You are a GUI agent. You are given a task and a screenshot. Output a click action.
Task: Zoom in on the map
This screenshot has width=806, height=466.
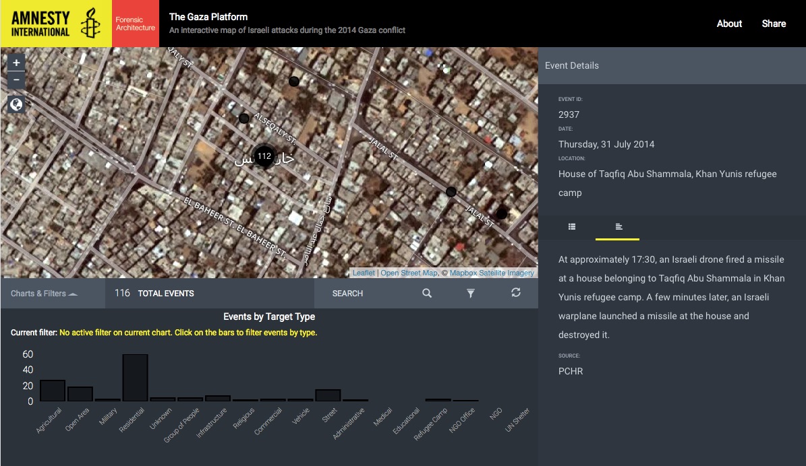pyautogui.click(x=16, y=63)
